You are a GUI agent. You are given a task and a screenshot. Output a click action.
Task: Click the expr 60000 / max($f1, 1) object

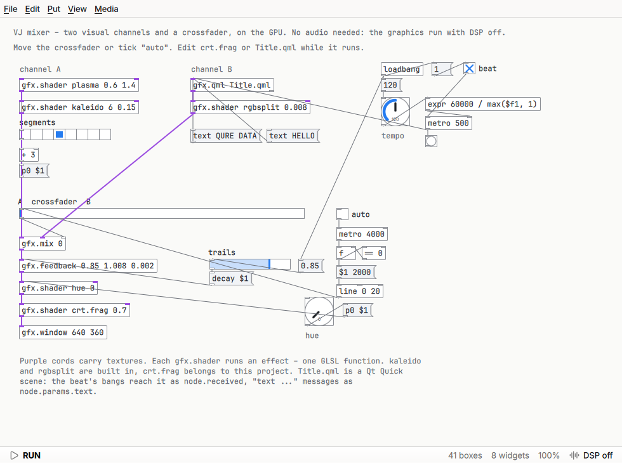click(x=483, y=104)
